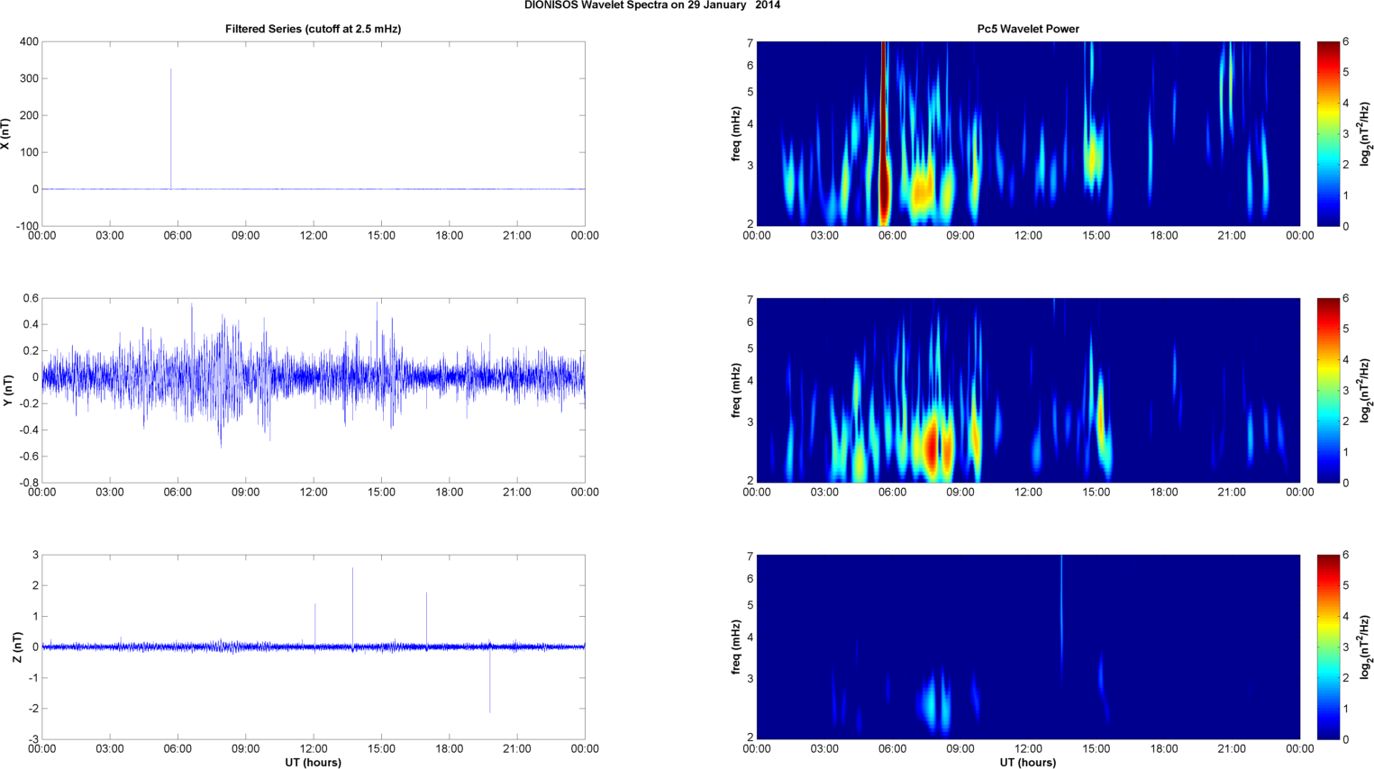The height and width of the screenshot is (769, 1374).
Task: Click the Y filtered series waveform plot
Action: [314, 390]
